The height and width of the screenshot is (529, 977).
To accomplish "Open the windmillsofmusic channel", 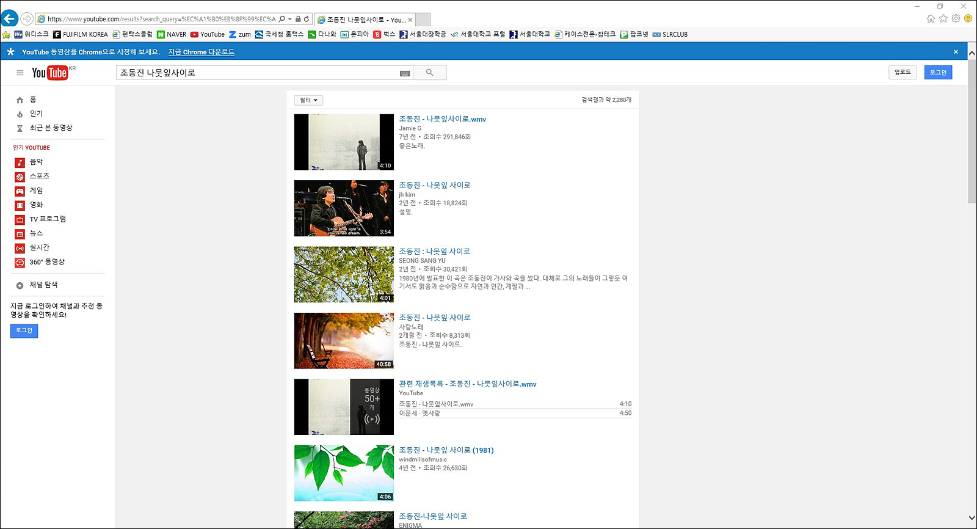I will pyautogui.click(x=423, y=459).
